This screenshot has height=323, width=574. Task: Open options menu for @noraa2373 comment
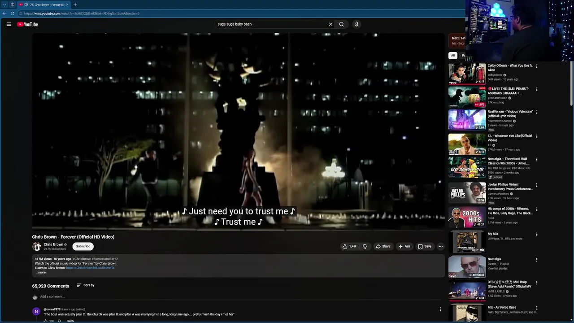coord(440,309)
